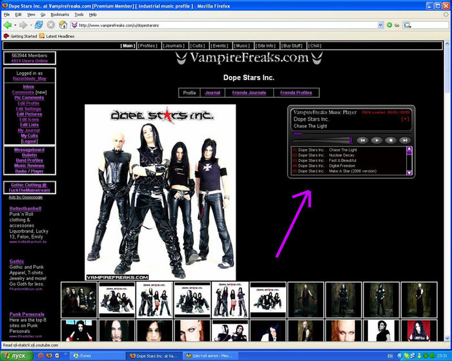This screenshot has width=452, height=361.
Task: Open the Back button history dropdown arrow
Action: [x=15, y=25]
